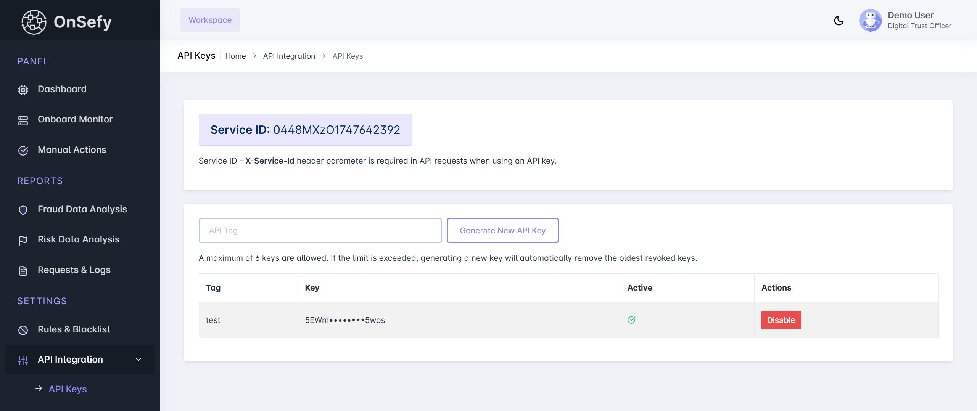The width and height of the screenshot is (977, 411).
Task: Click the 'test' tag cell
Action: tap(248, 320)
